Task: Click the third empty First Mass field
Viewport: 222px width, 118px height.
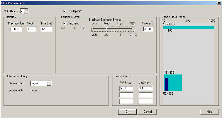Action: point(126,101)
